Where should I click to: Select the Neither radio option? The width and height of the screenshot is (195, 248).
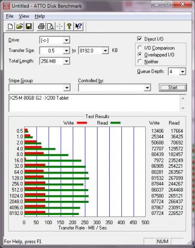pyautogui.click(x=139, y=61)
